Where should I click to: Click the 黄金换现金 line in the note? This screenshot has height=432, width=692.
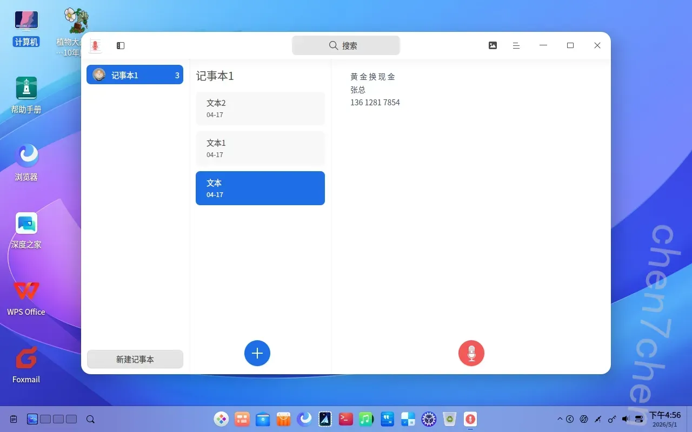pos(372,77)
